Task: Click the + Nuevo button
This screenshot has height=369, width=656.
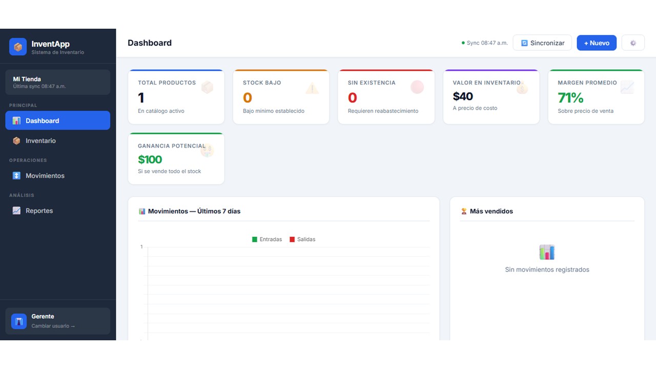Action: [x=596, y=43]
